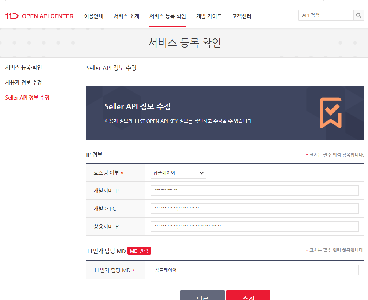Focus the API 검색 search field
The image size is (368, 300).
pyautogui.click(x=326, y=15)
